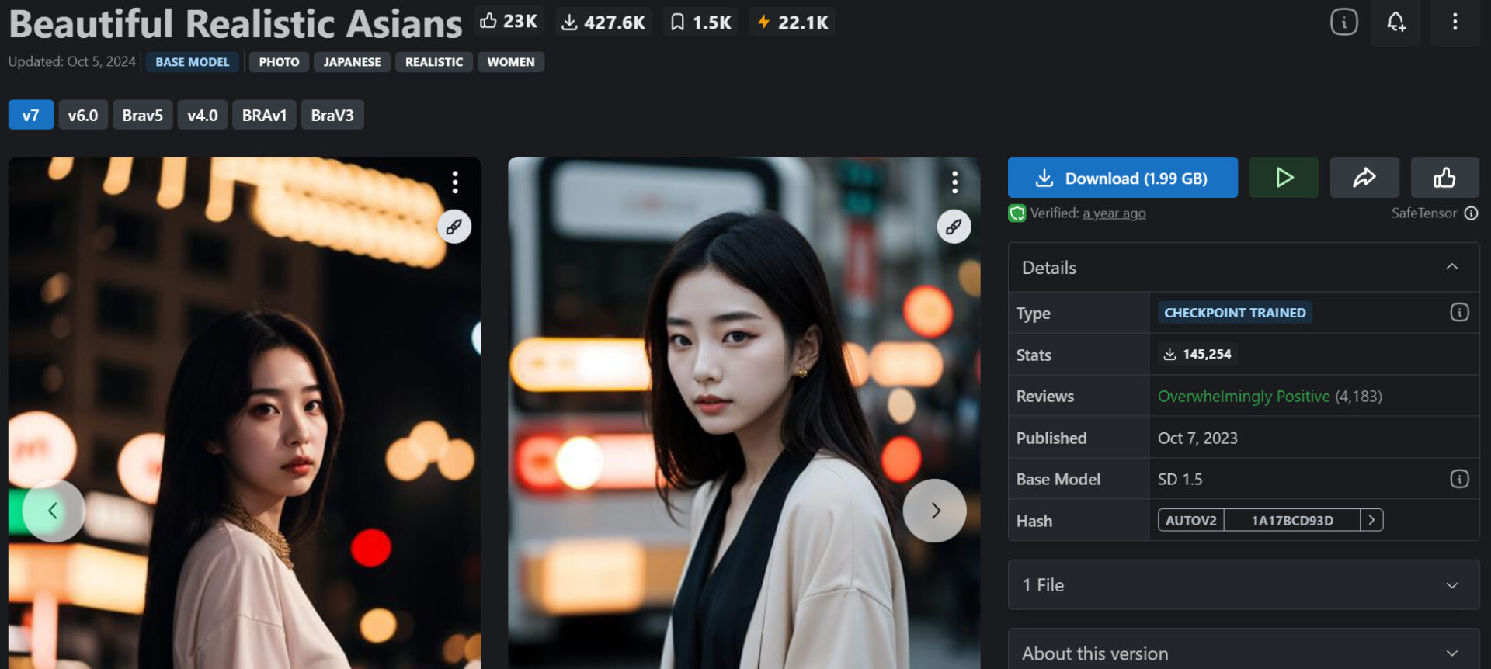Click Download (1.99 GB) button
Viewport: 1491px width, 669px height.
click(x=1122, y=178)
